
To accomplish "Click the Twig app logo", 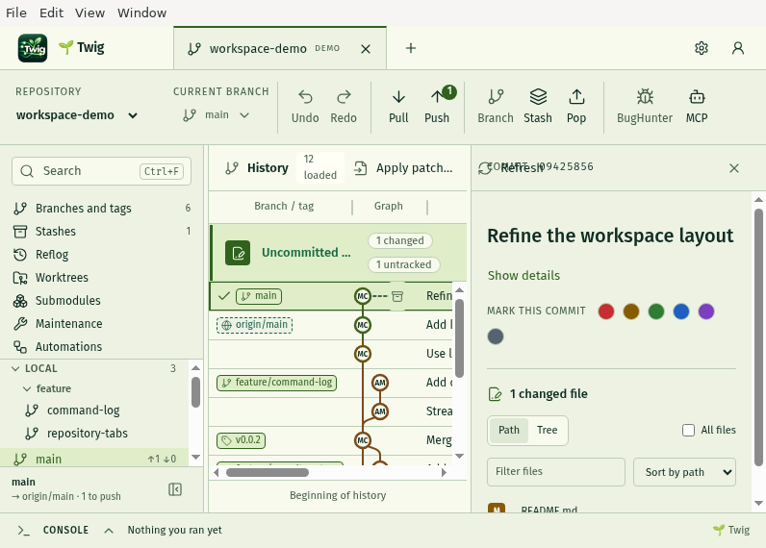I will pos(33,48).
